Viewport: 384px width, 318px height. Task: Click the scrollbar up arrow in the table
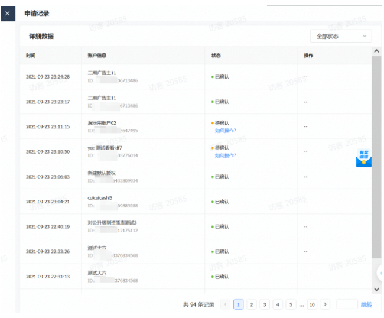(377, 51)
